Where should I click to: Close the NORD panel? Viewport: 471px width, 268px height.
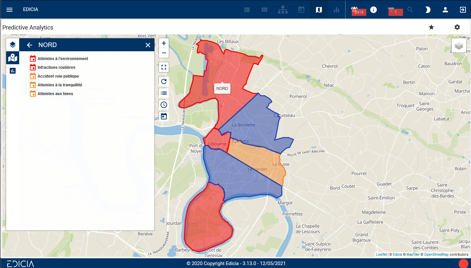pyautogui.click(x=148, y=45)
